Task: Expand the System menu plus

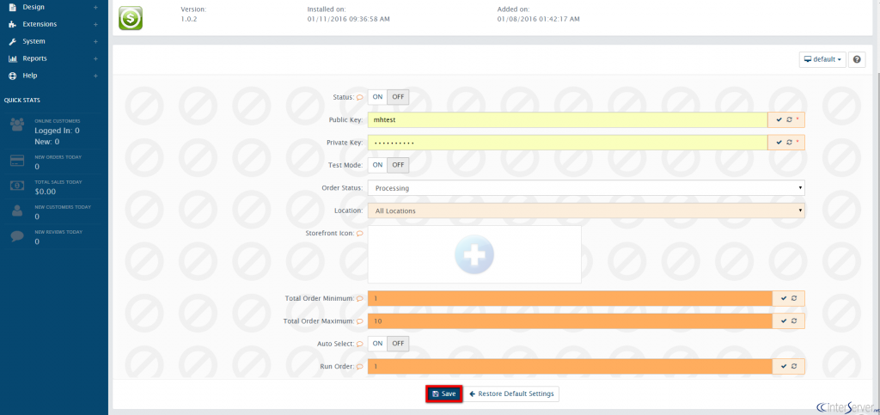Action: coord(96,41)
